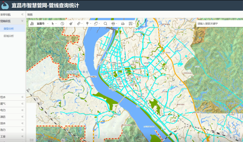Click the magnifier search icon in toolbar
This screenshot has width=243, height=142.
106,24
